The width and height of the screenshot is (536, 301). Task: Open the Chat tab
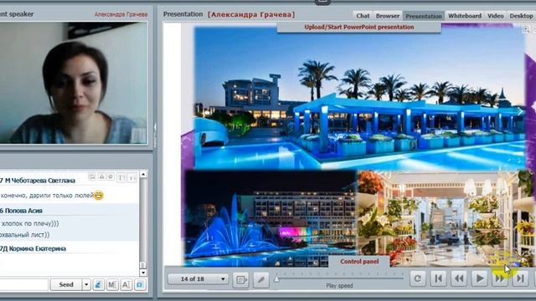(x=363, y=16)
